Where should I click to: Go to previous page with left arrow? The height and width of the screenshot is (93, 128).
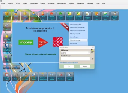pos(7,67)
